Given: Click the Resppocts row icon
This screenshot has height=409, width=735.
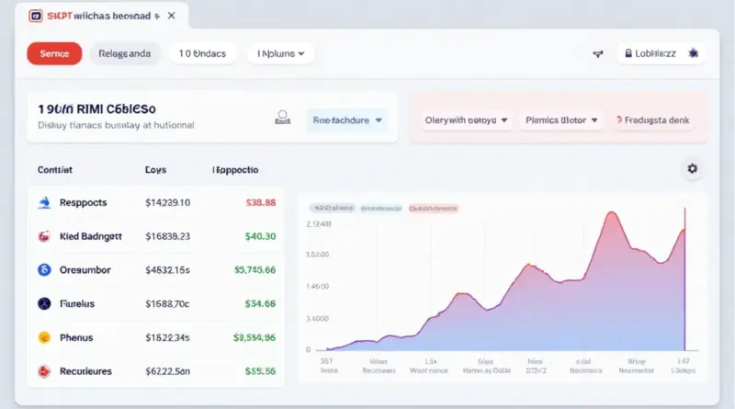Looking at the screenshot, I should pos(42,202).
